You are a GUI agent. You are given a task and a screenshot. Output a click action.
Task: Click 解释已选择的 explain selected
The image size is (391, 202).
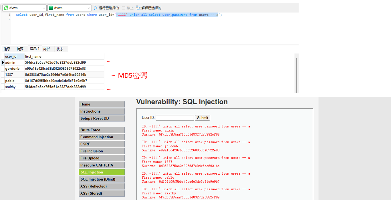[x=148, y=8]
